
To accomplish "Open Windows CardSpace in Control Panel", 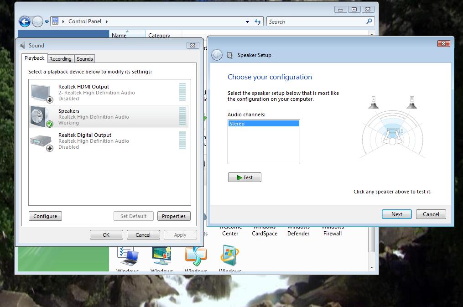I will [x=265, y=231].
